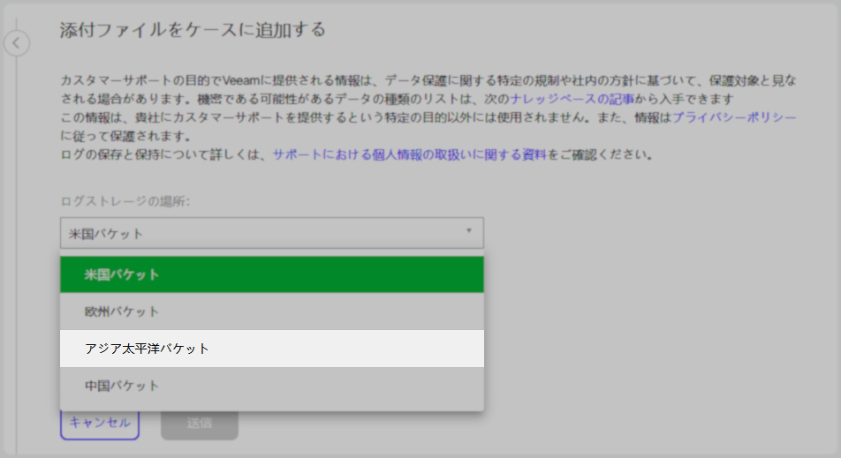Click the paragraph starting with カスタマーサポートの目的で
The image size is (841, 458).
coord(353,80)
